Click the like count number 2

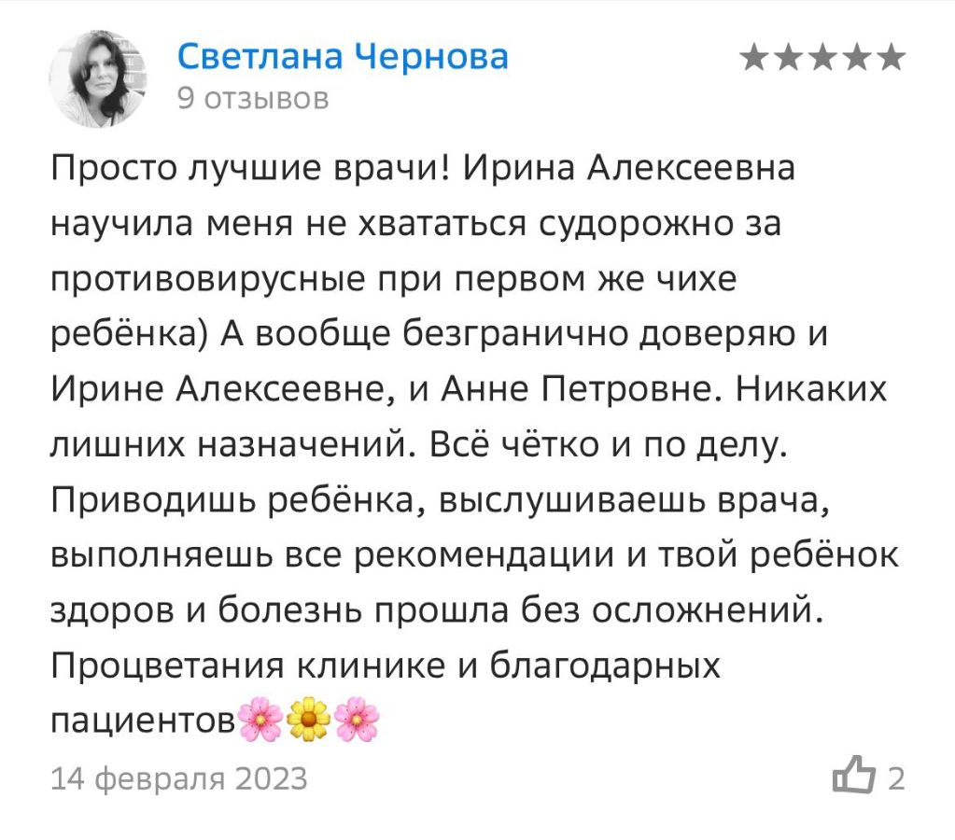tap(895, 777)
